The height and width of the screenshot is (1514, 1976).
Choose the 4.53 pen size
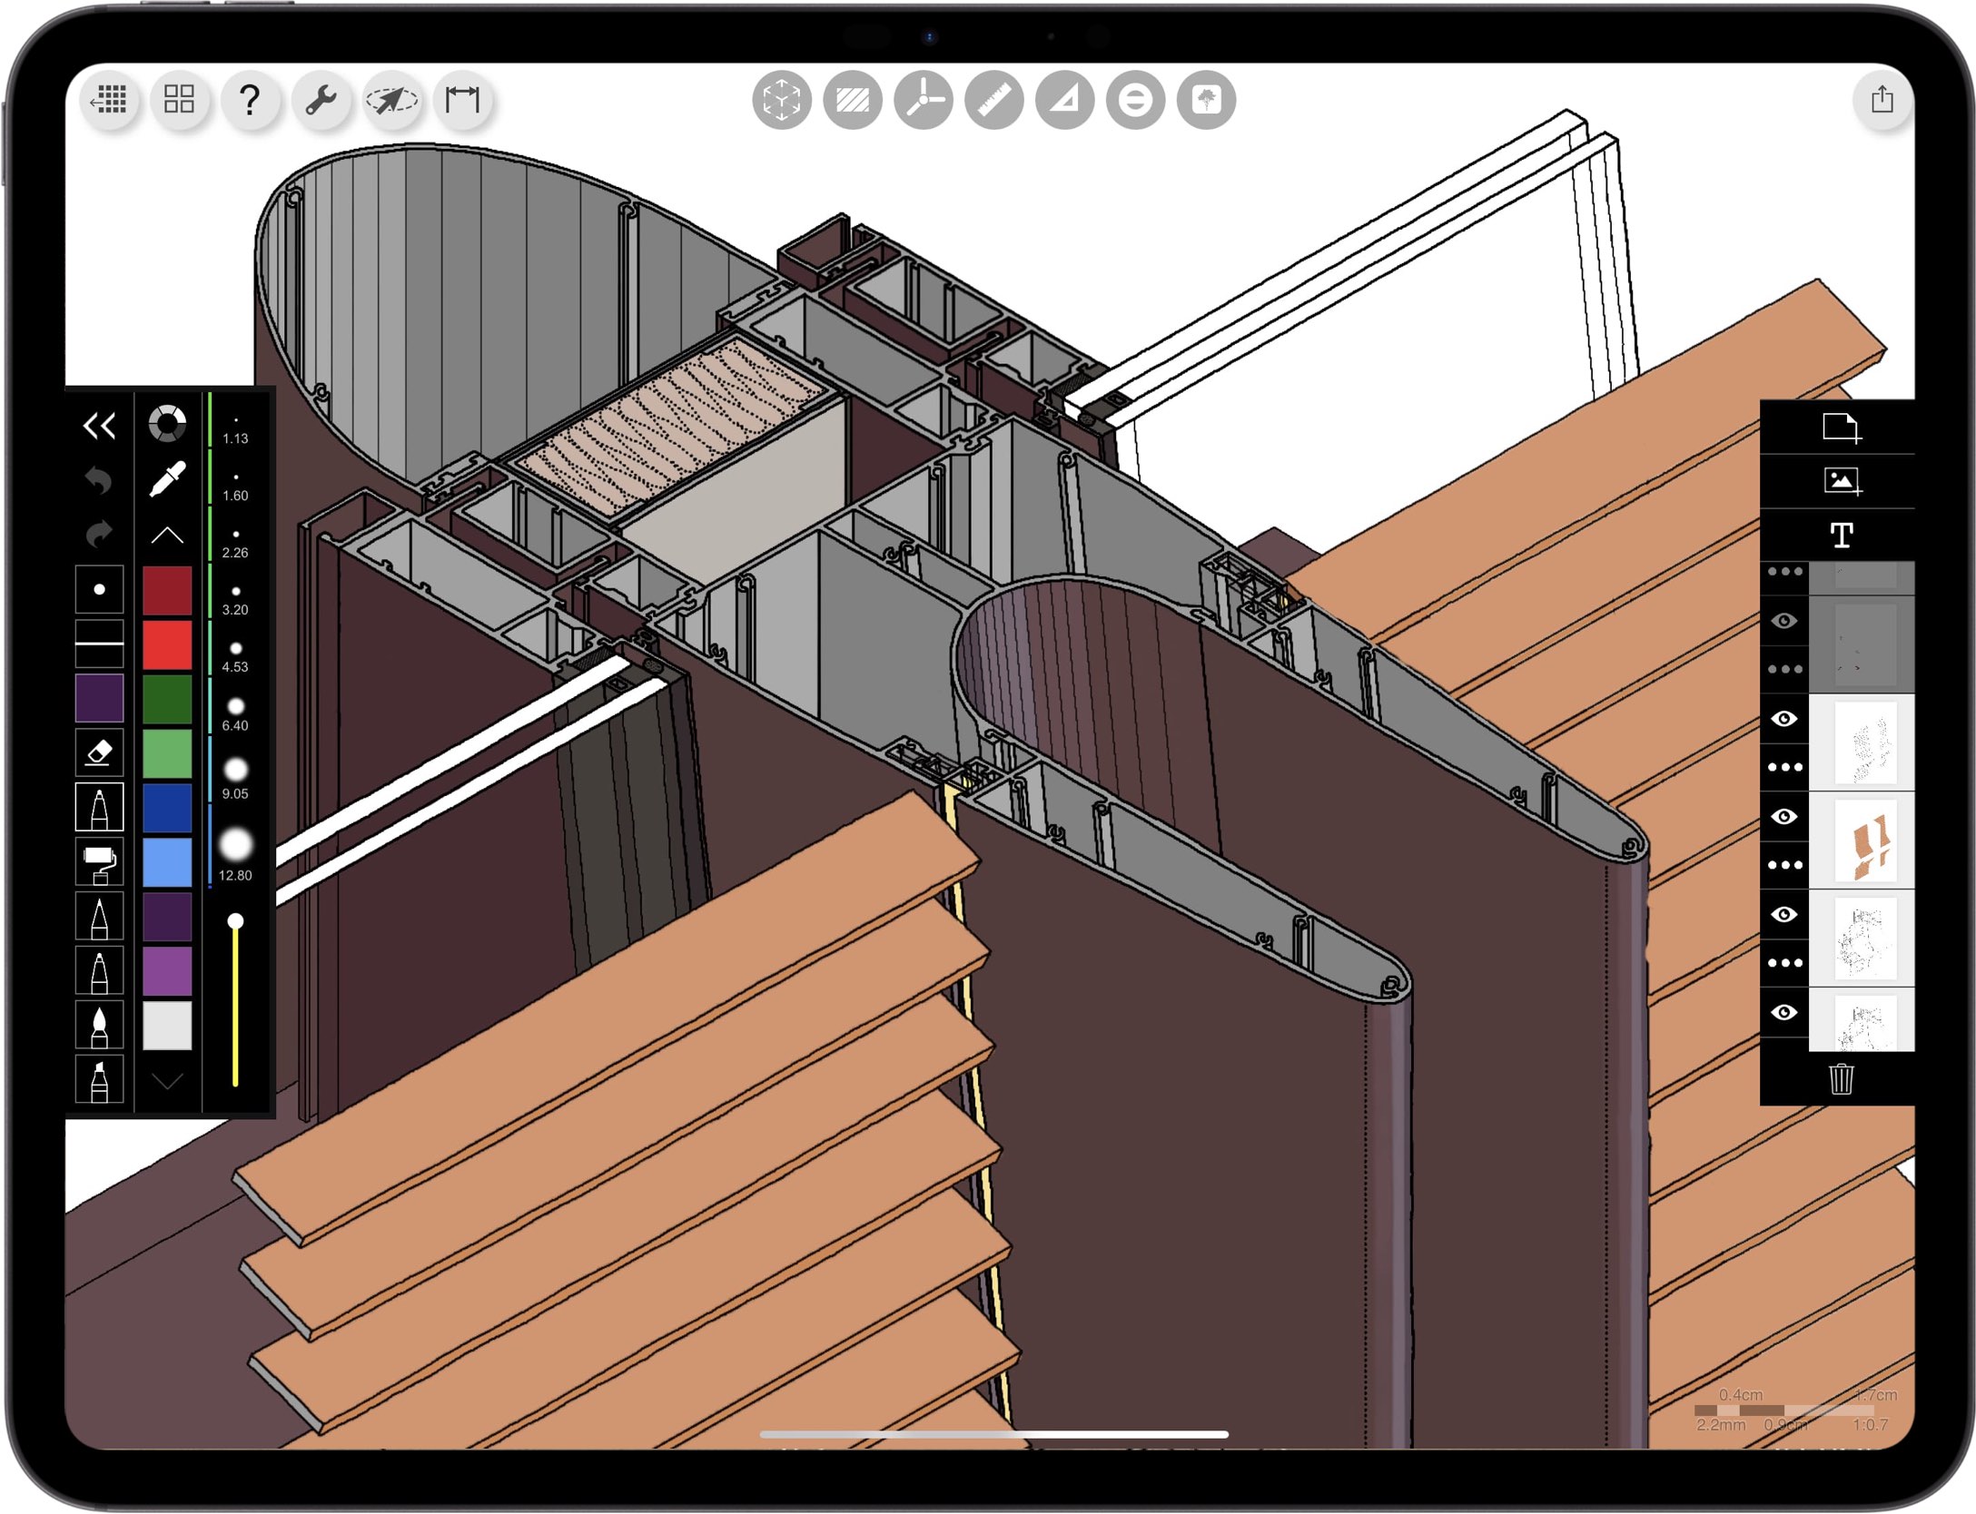(235, 658)
